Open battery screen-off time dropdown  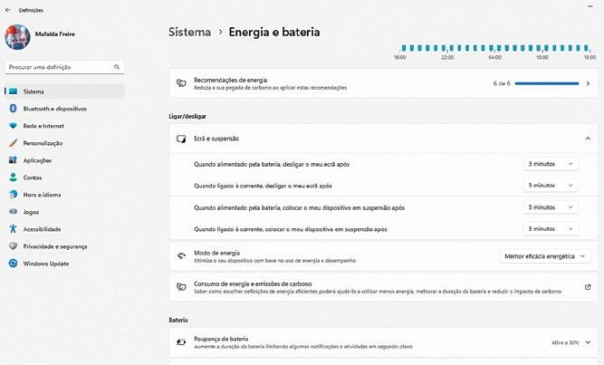551,164
